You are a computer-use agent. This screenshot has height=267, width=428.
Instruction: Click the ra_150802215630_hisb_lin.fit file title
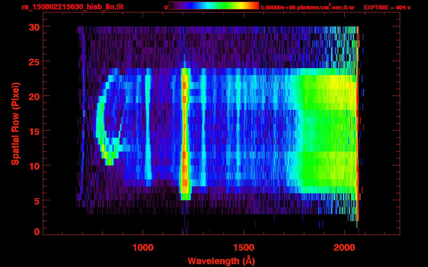[72, 7]
